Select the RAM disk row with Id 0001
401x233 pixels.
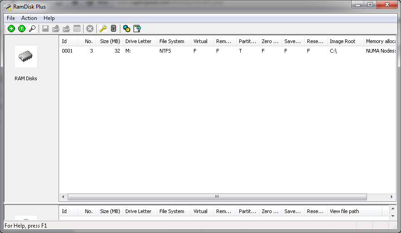tap(228, 51)
